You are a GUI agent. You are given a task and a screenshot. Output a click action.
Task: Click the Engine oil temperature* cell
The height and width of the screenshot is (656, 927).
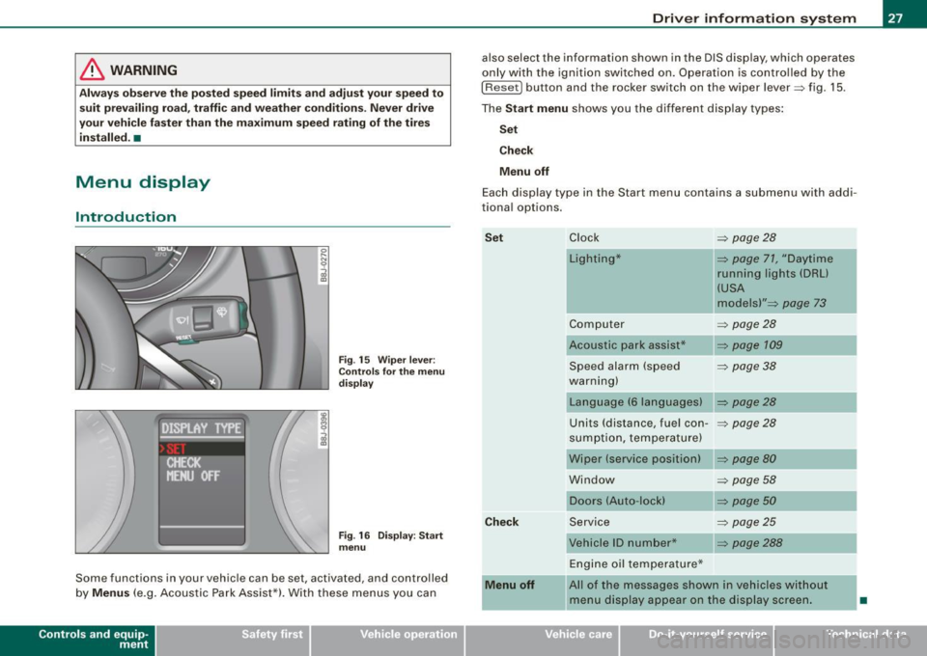[639, 564]
